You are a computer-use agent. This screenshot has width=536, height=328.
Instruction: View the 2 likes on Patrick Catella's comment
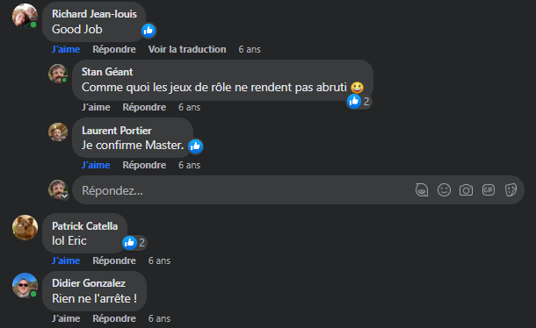[134, 243]
